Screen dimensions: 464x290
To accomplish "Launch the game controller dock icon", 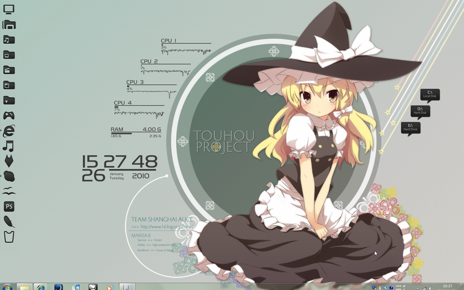I will tap(9, 115).
